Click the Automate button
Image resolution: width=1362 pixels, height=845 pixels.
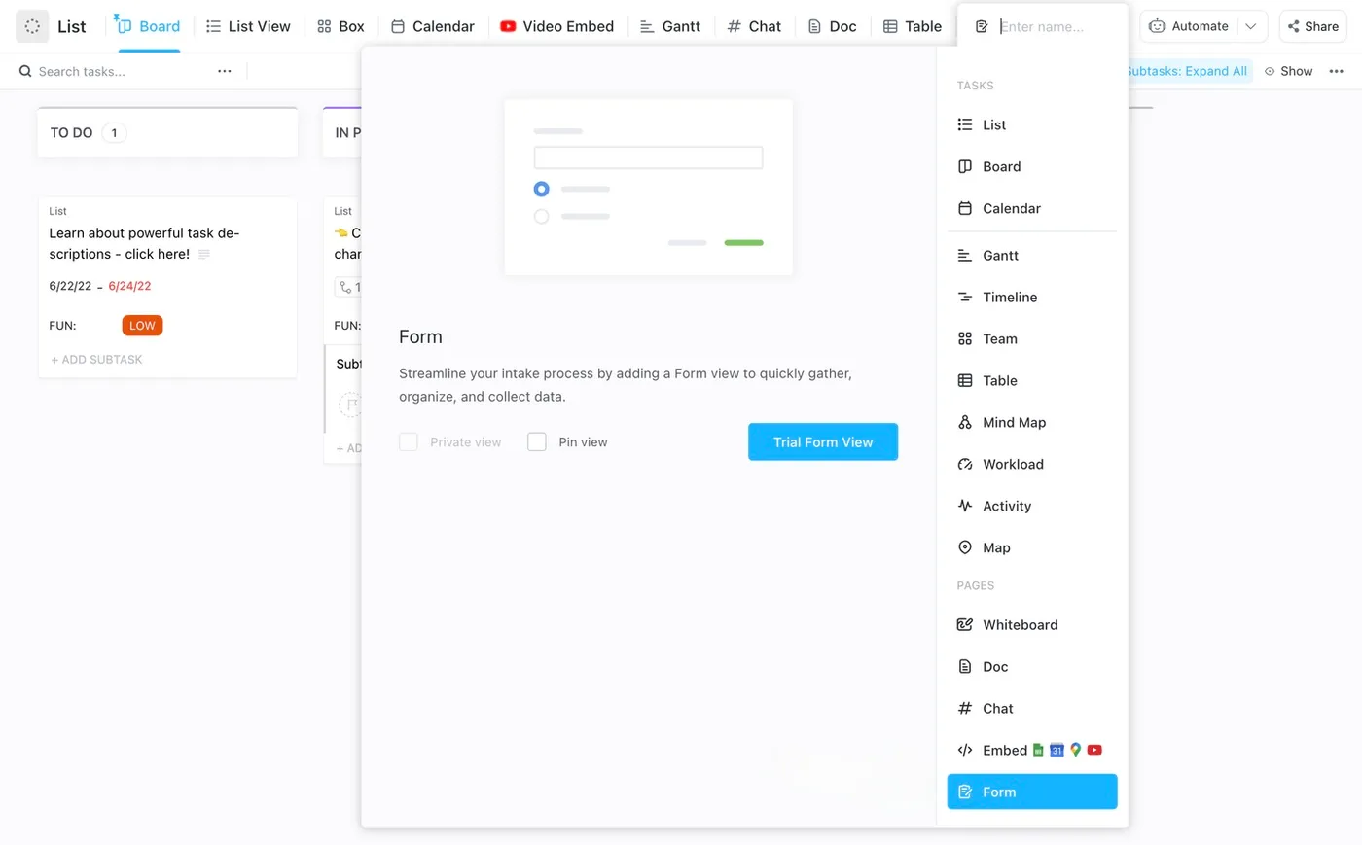point(1189,26)
